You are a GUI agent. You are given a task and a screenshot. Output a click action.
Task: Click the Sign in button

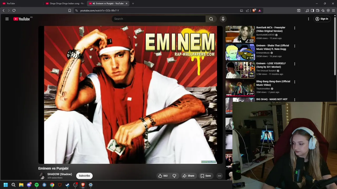coord(322,19)
